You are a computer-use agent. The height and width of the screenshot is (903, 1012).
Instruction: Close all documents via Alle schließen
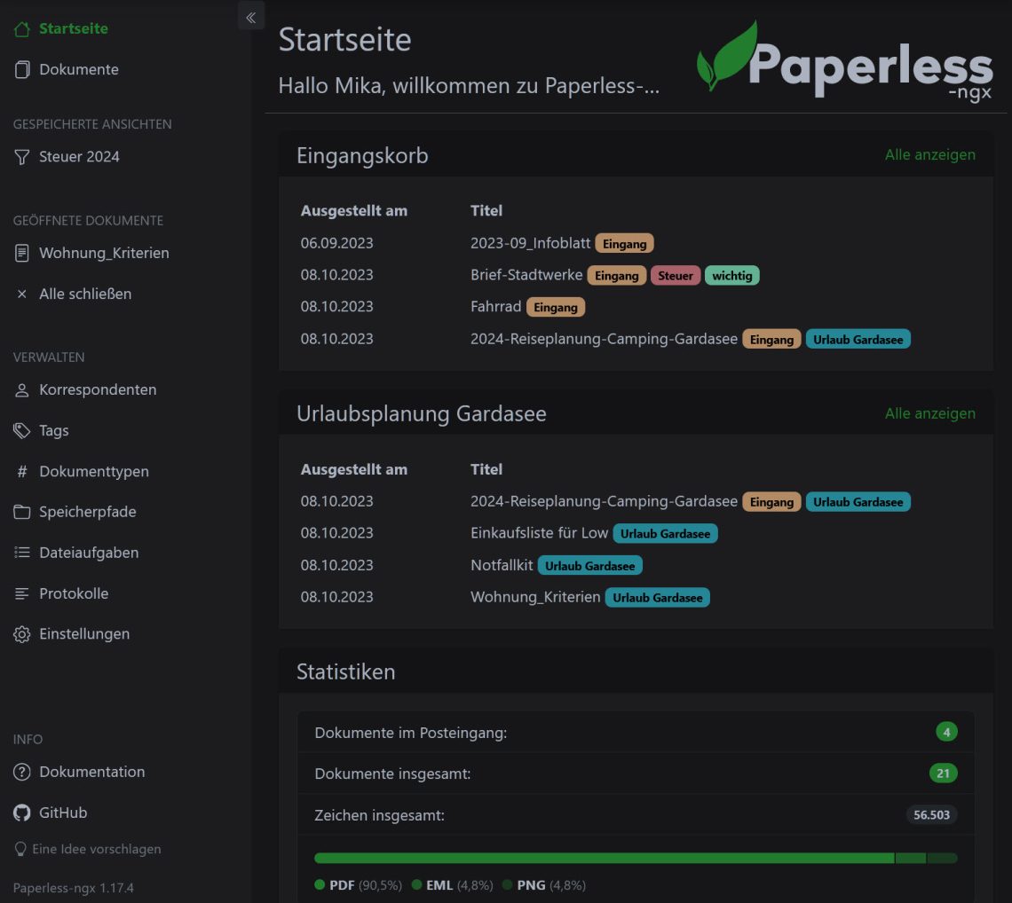click(86, 294)
